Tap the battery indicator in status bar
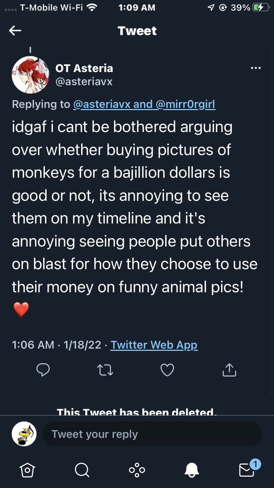Image resolution: width=274 pixels, height=488 pixels. click(260, 7)
